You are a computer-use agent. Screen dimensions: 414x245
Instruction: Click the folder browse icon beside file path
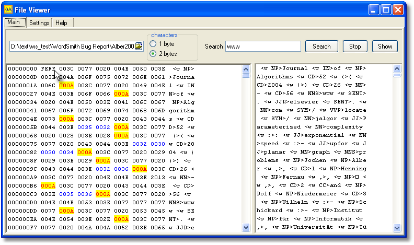click(x=139, y=46)
